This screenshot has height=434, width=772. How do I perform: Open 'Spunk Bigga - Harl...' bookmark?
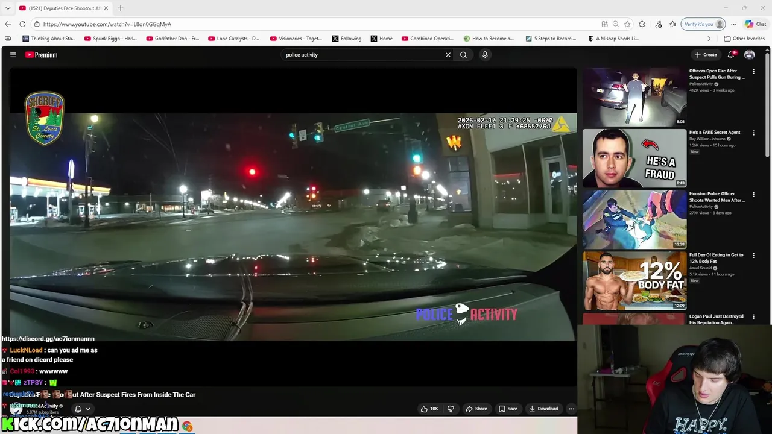110,39
